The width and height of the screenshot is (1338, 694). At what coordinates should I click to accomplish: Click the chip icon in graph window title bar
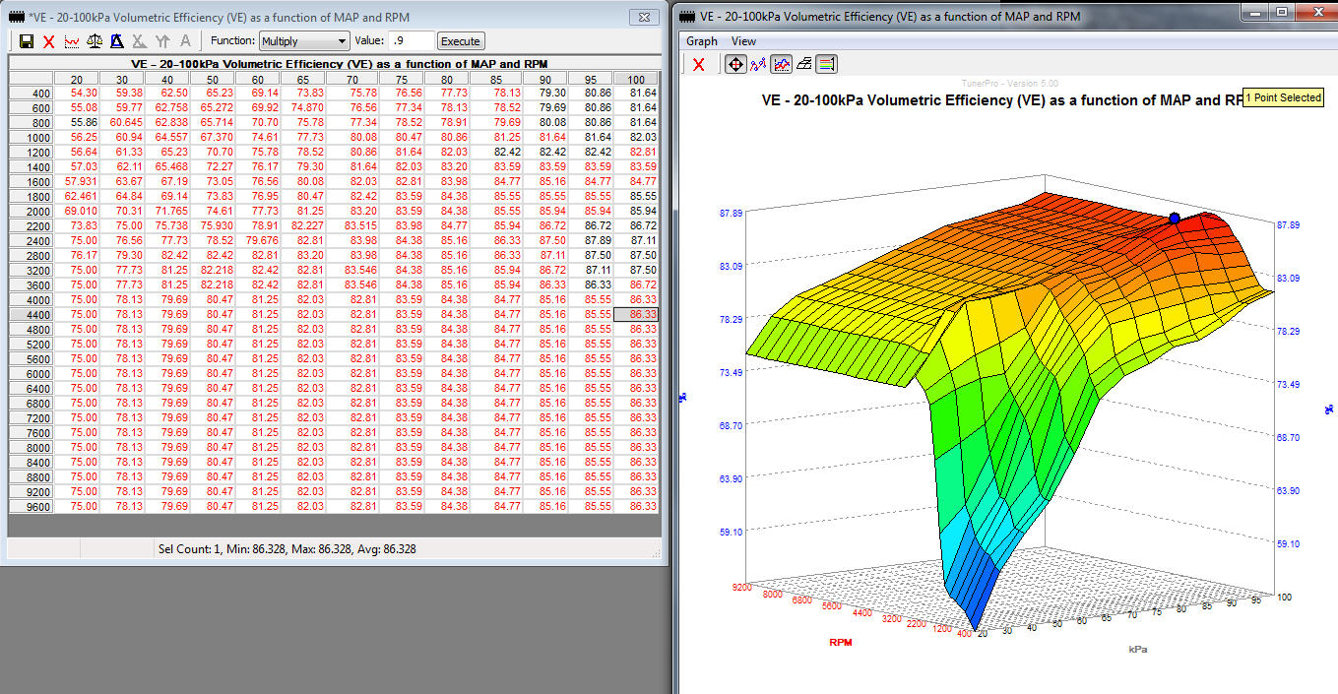click(x=688, y=17)
